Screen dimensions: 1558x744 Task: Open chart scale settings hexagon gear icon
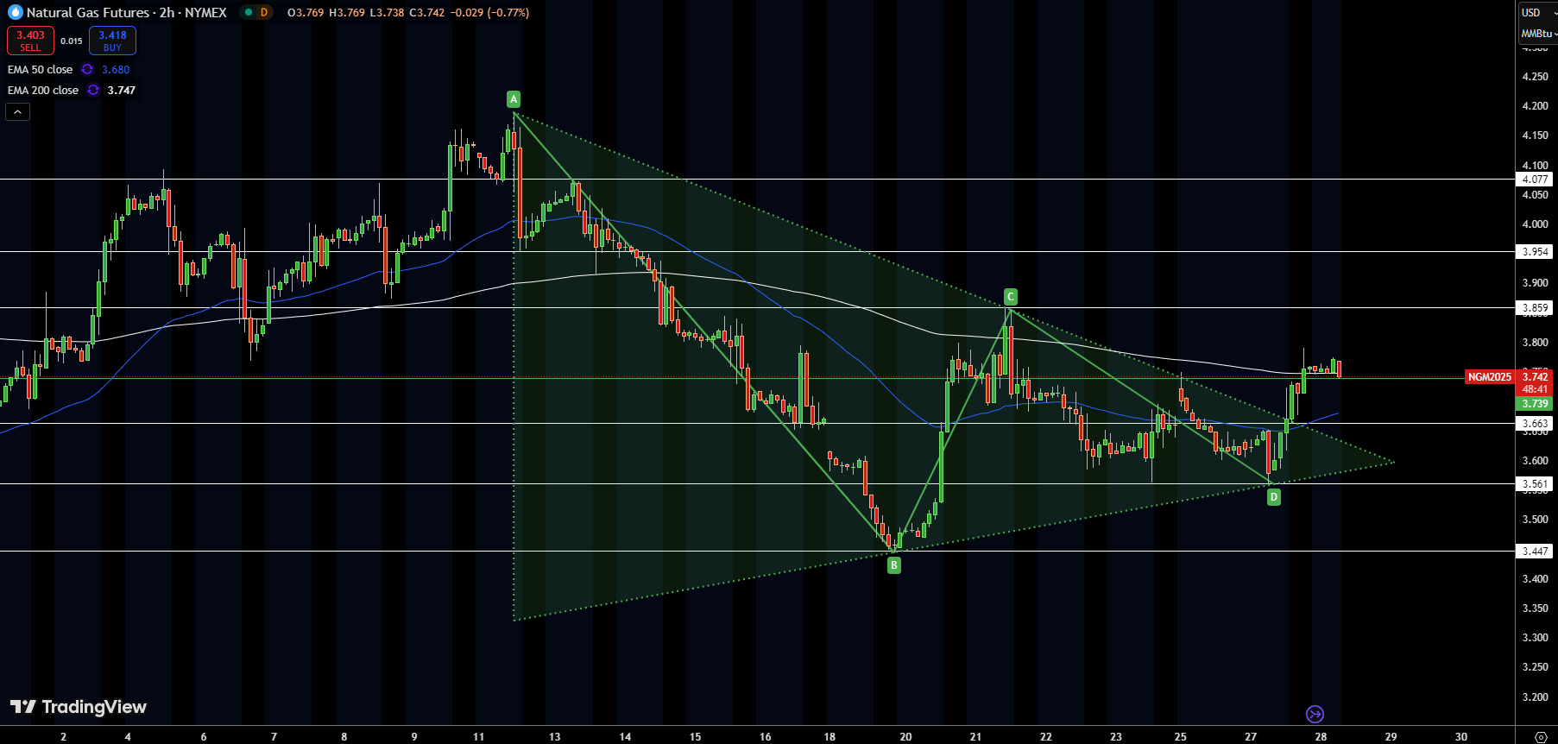tap(1542, 737)
